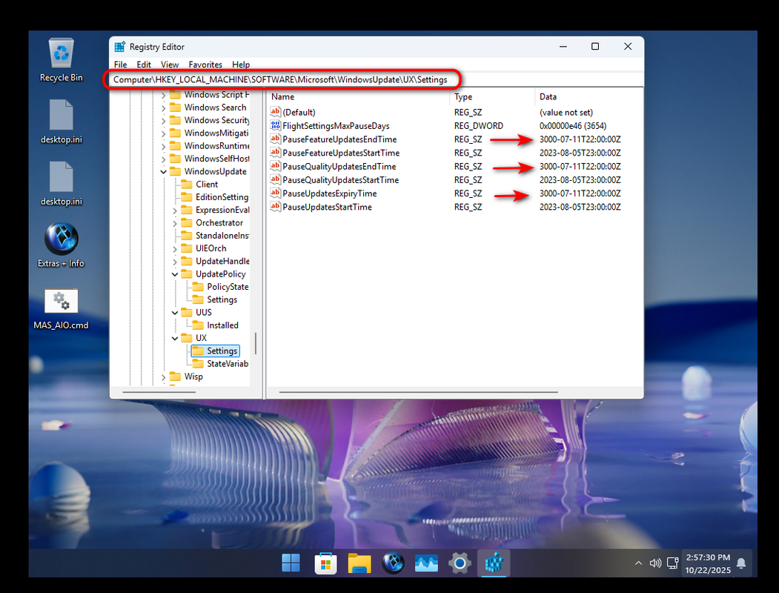Open the Recycle Bin desktop icon
Image resolution: width=779 pixels, height=593 pixels.
pyautogui.click(x=61, y=59)
